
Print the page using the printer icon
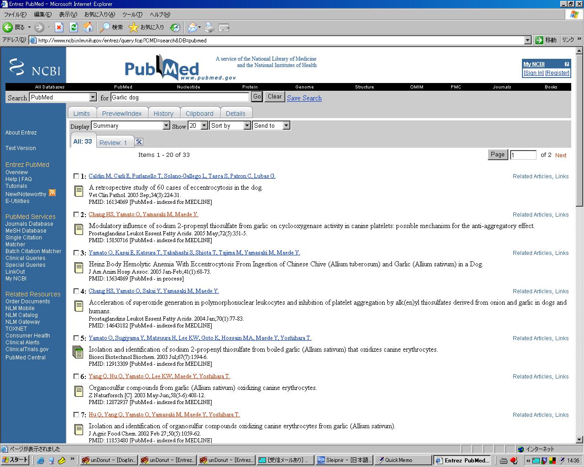[x=209, y=27]
